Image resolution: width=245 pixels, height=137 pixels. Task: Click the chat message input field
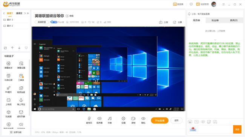(215, 129)
